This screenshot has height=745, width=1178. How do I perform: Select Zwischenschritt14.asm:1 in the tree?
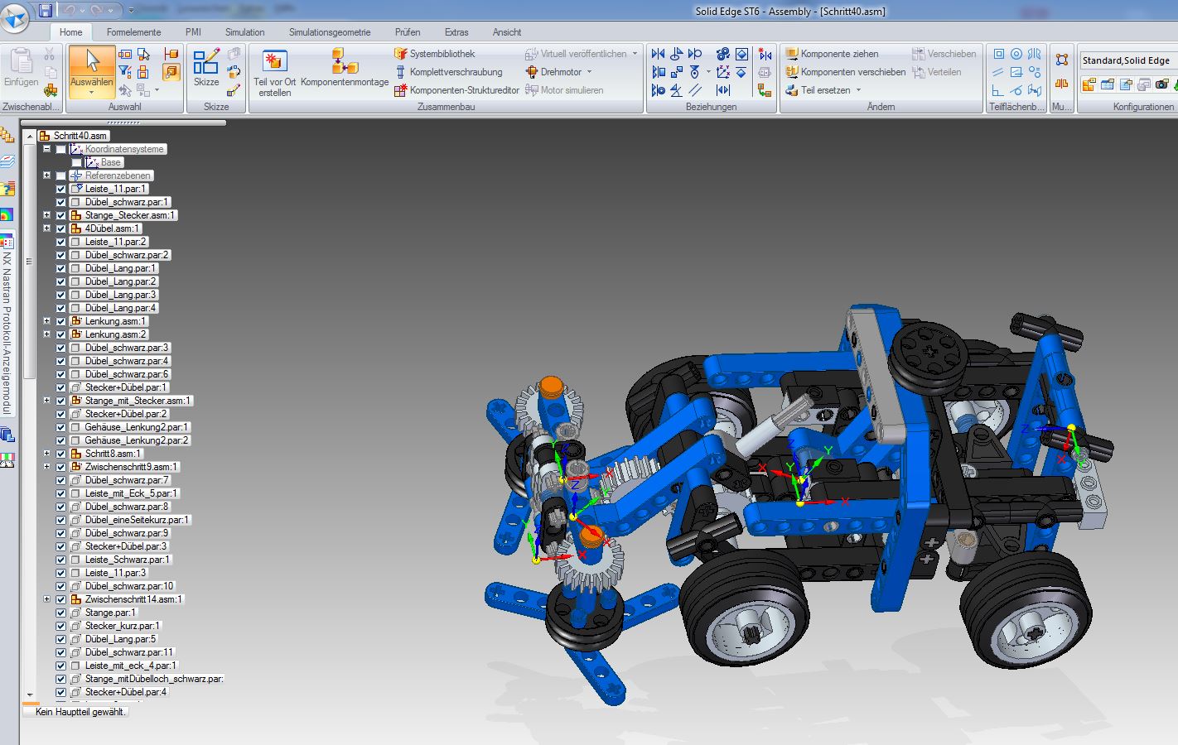(x=133, y=599)
